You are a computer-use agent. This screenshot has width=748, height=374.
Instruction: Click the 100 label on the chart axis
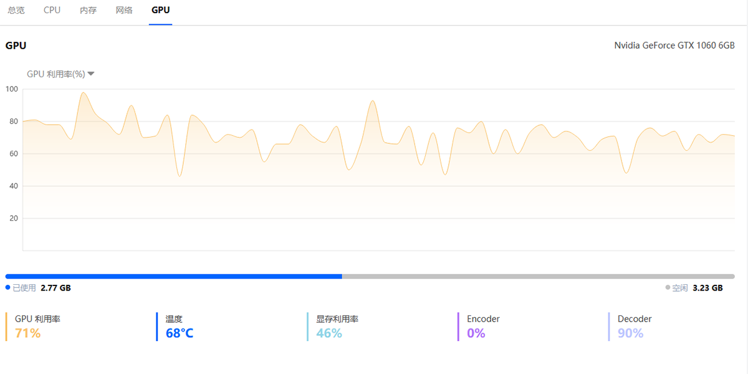tap(12, 89)
